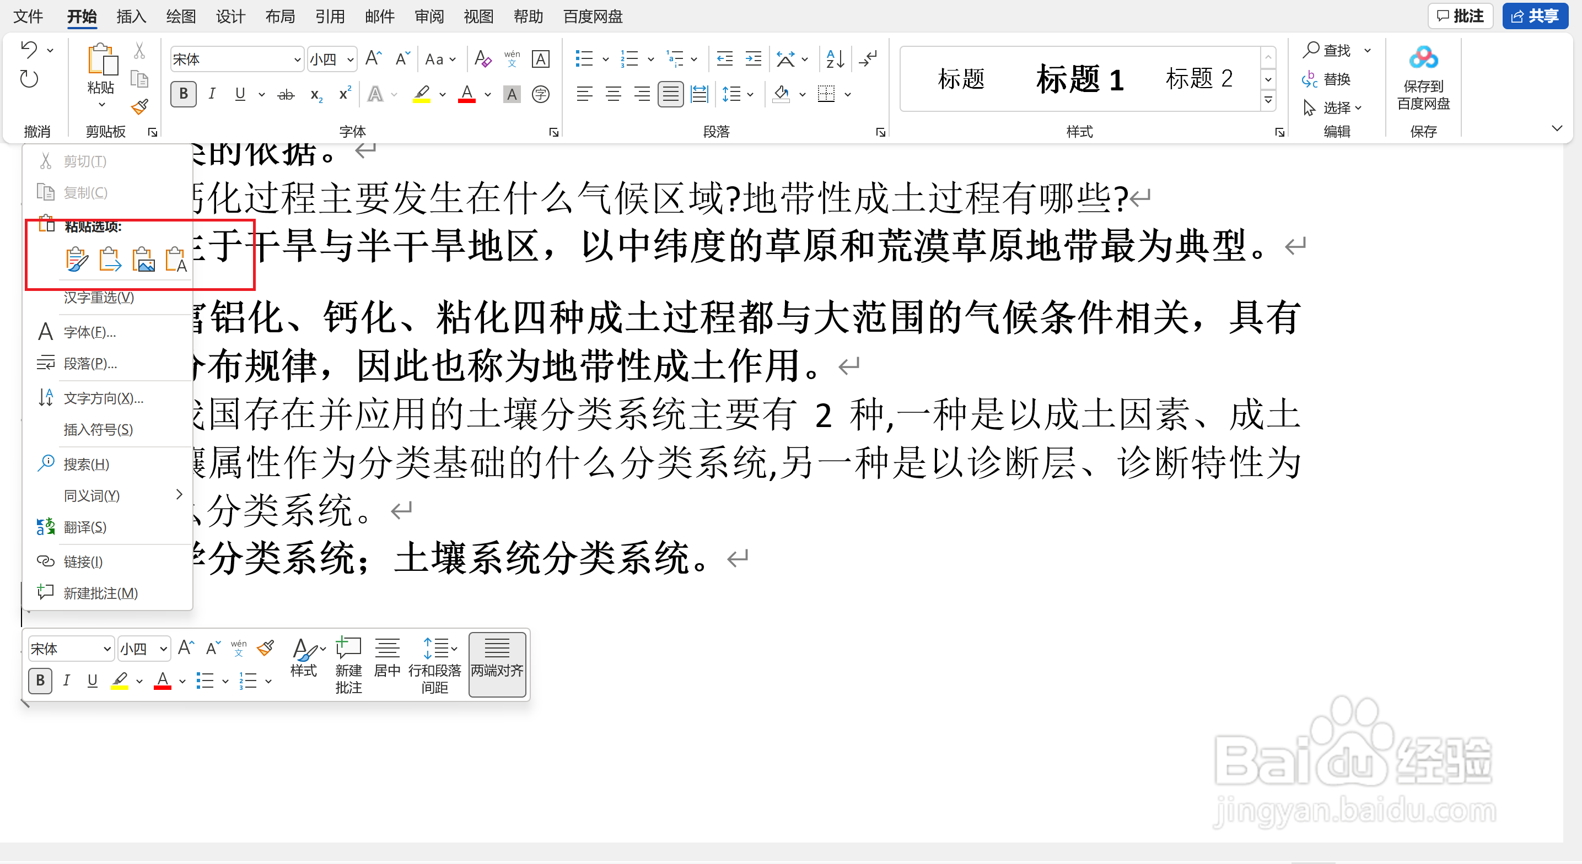Center text in ribbon paragraph group
This screenshot has width=1582, height=864.
click(x=613, y=94)
